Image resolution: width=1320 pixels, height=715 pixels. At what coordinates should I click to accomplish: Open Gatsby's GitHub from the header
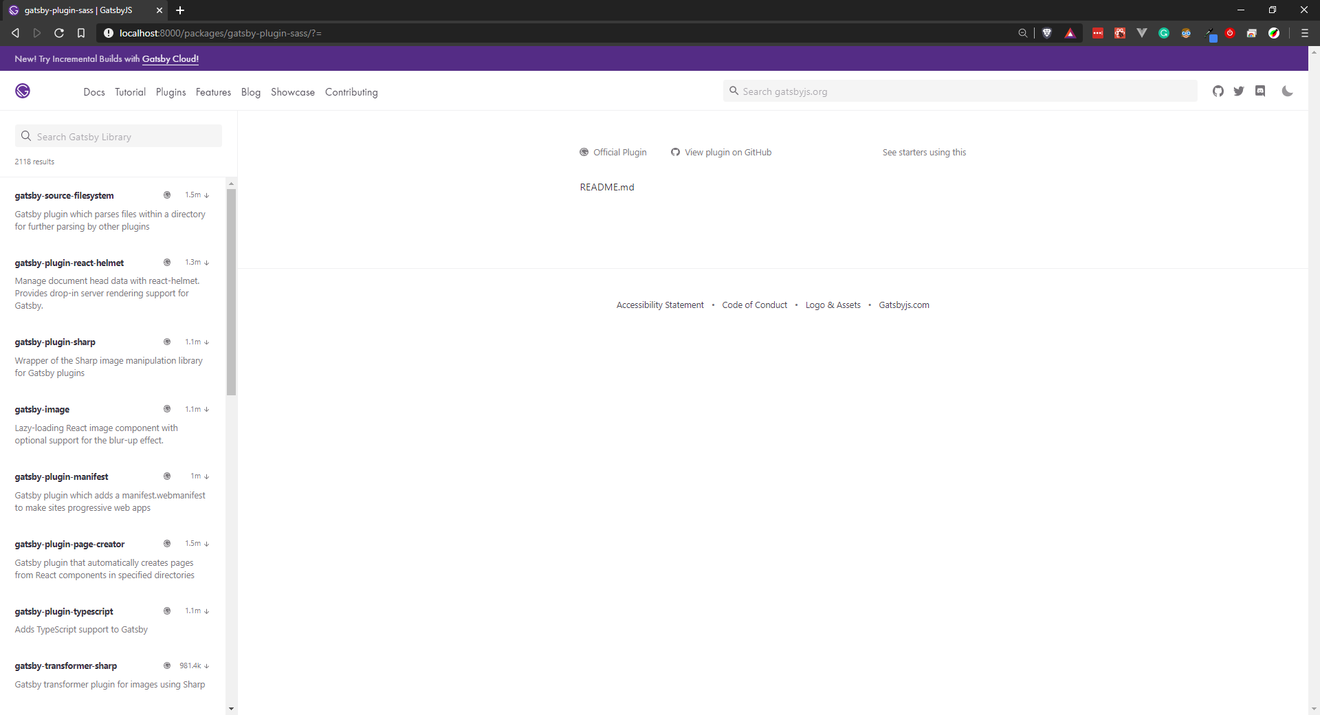tap(1218, 91)
